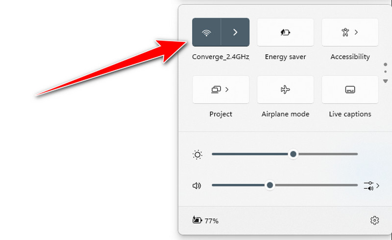Screen dimensions: 392x240
Task: Toggle the Wi-Fi button off
Action: click(x=206, y=33)
